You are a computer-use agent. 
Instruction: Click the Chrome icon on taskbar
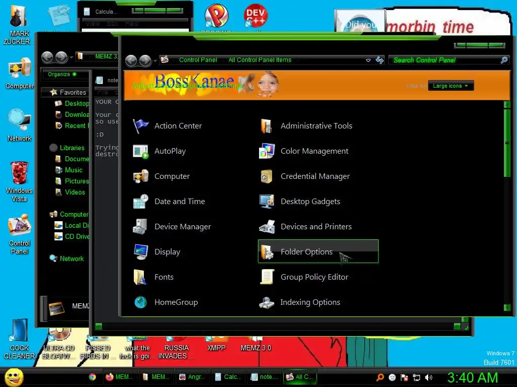click(x=92, y=377)
